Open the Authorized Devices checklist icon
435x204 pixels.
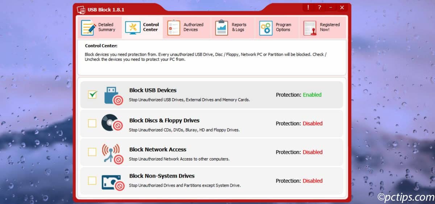[174, 28]
